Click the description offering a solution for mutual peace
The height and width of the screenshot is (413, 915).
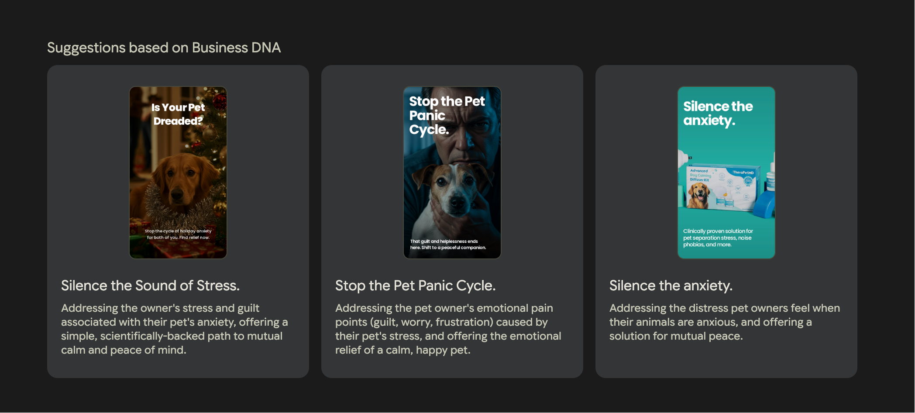[x=724, y=322]
